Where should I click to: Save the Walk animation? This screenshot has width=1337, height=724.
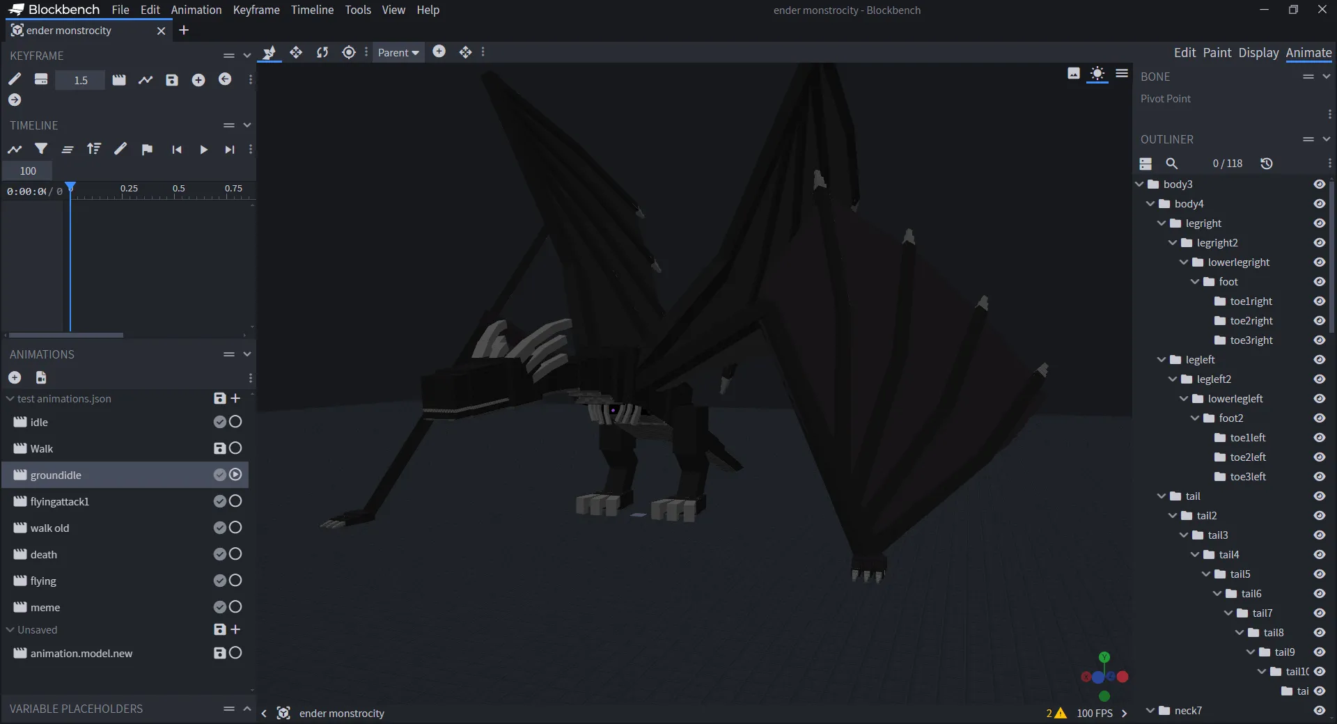tap(219, 448)
